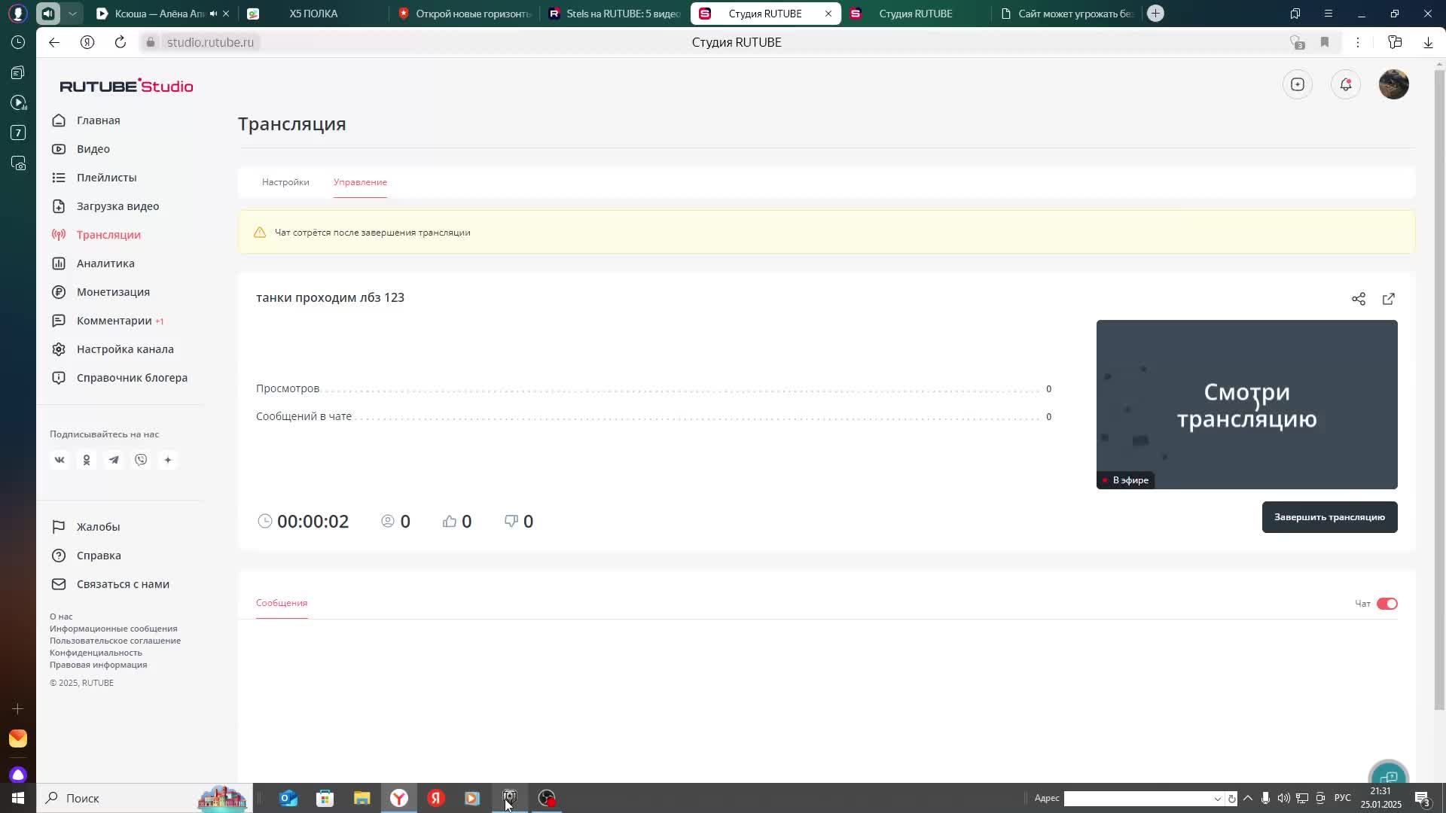
Task: Open Настройка канала in the sidebar
Action: 125,349
